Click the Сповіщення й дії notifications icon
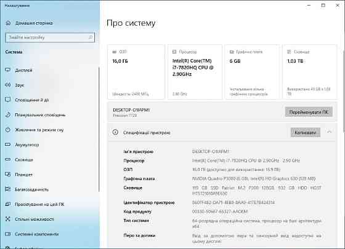Image resolution: width=345 pixels, height=249 pixels. [x=8, y=100]
